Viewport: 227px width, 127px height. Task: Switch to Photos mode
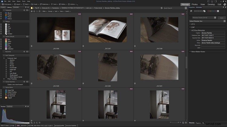pos(195,4)
